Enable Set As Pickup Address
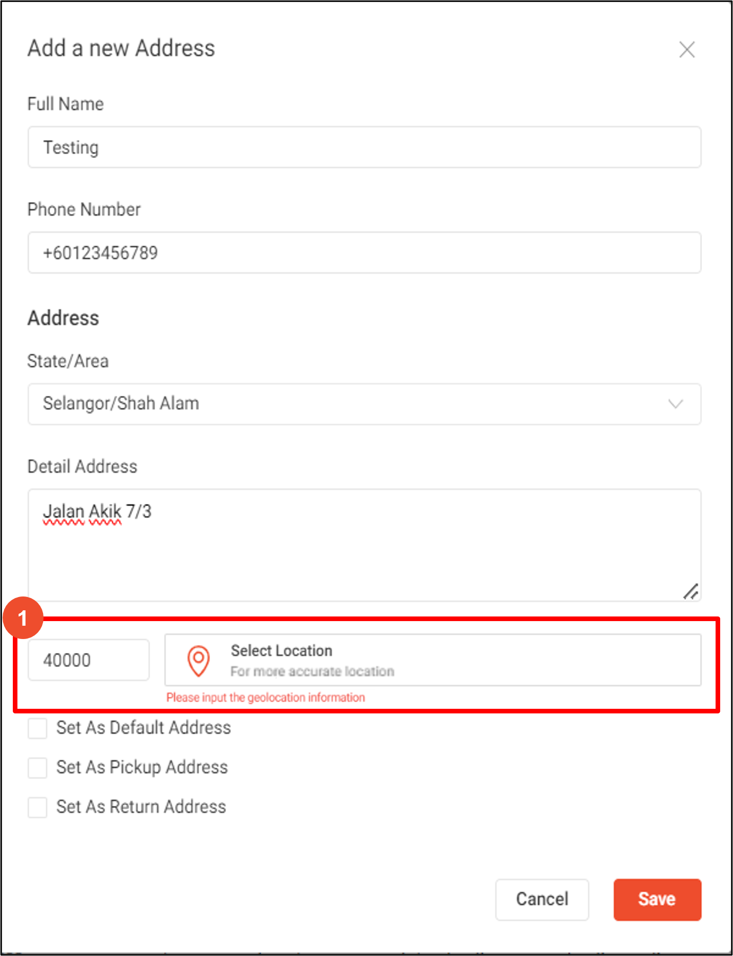 coord(36,768)
